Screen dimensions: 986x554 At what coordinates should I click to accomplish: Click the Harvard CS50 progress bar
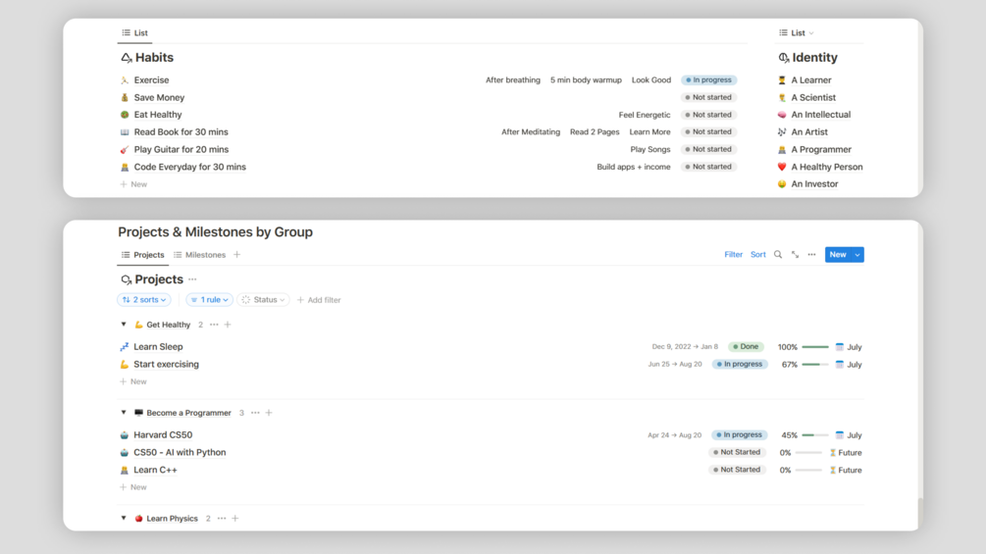(814, 435)
